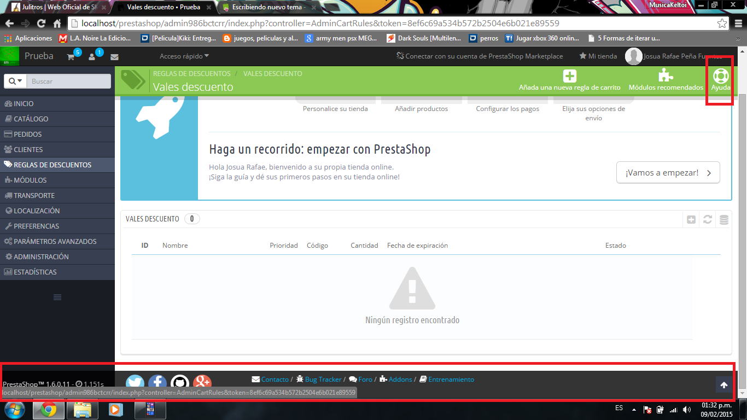Open Windows Media Player from taskbar

coord(115,410)
